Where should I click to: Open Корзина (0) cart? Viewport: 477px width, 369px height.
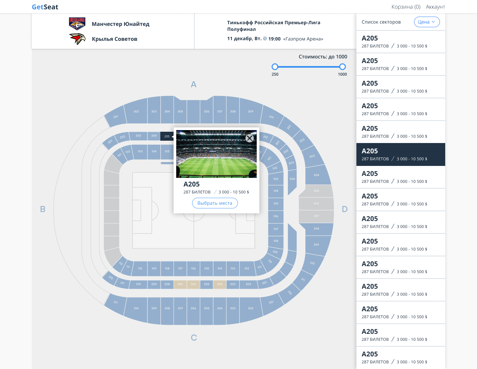coord(406,7)
